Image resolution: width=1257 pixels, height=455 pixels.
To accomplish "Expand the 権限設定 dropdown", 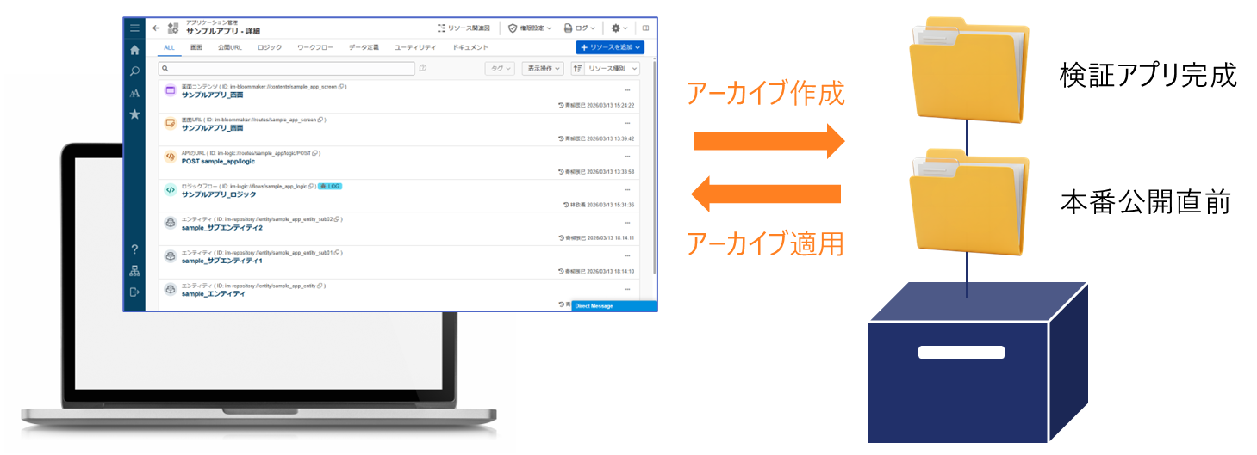I will [530, 28].
